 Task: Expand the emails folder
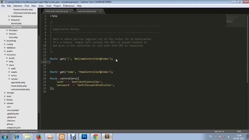[x=9, y=72]
